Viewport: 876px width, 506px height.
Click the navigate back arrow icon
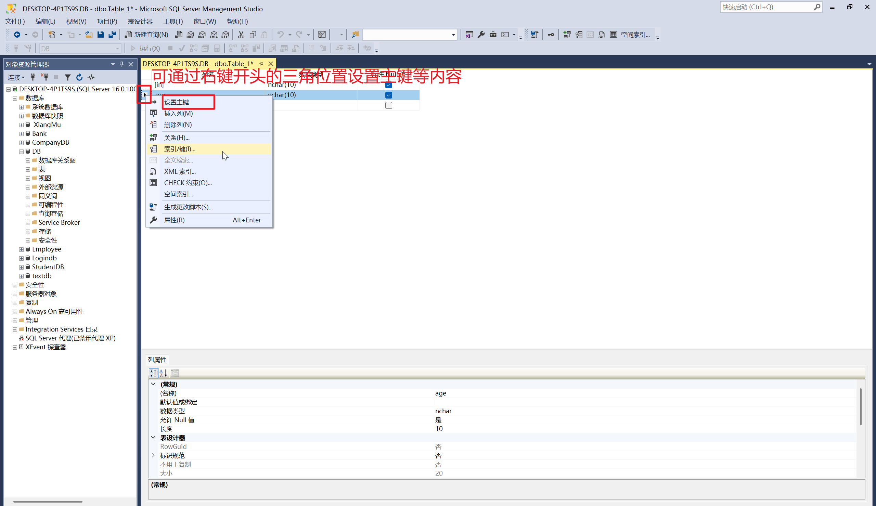point(17,35)
